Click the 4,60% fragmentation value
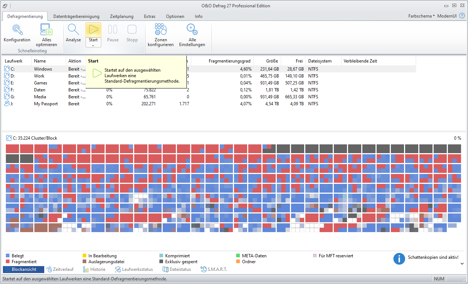468x284 pixels. click(x=246, y=69)
